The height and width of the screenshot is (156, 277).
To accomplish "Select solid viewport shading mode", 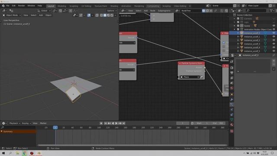I will 105,16.
